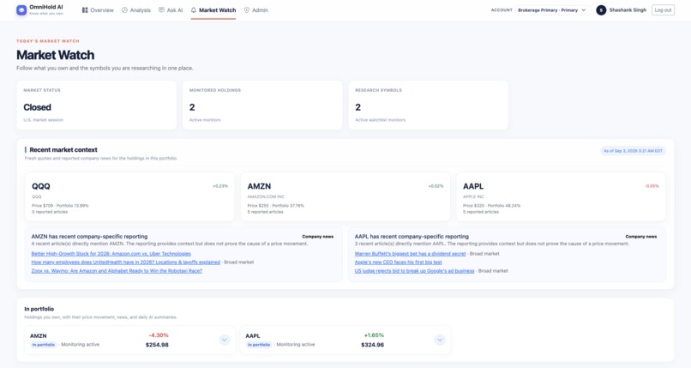The width and height of the screenshot is (691, 368).
Task: Click the Log out button
Action: 663,10
